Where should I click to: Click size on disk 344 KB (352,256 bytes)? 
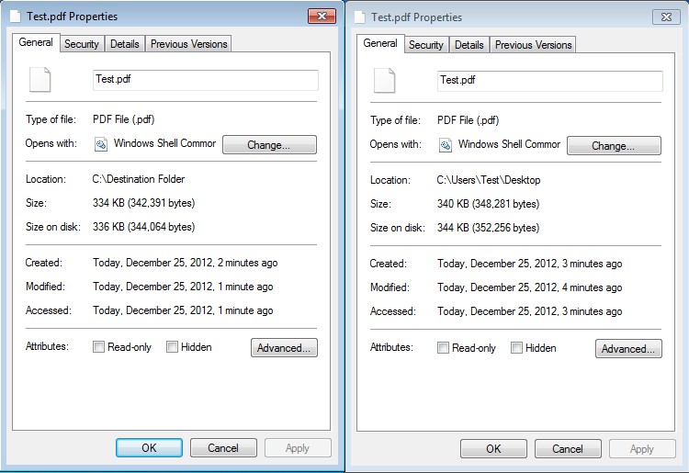[488, 228]
